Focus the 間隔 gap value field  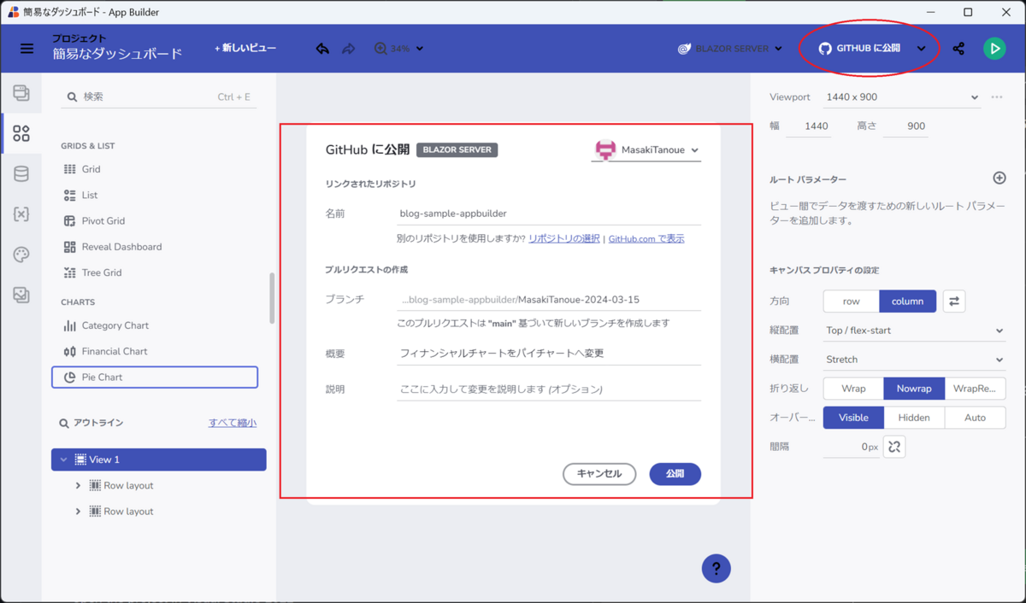pos(851,447)
